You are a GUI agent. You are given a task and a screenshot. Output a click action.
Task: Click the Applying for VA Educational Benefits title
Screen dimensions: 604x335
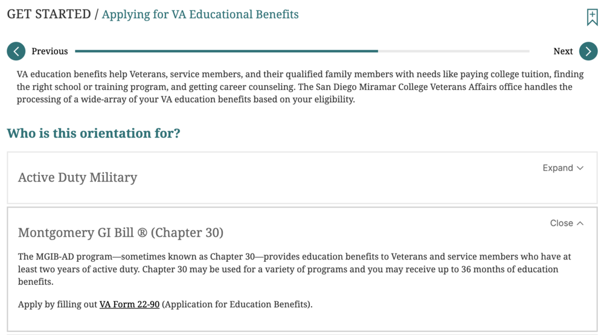(x=200, y=14)
